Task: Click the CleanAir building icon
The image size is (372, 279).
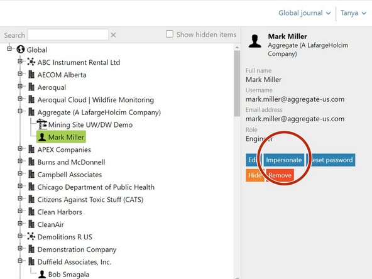Action: click(x=31, y=224)
